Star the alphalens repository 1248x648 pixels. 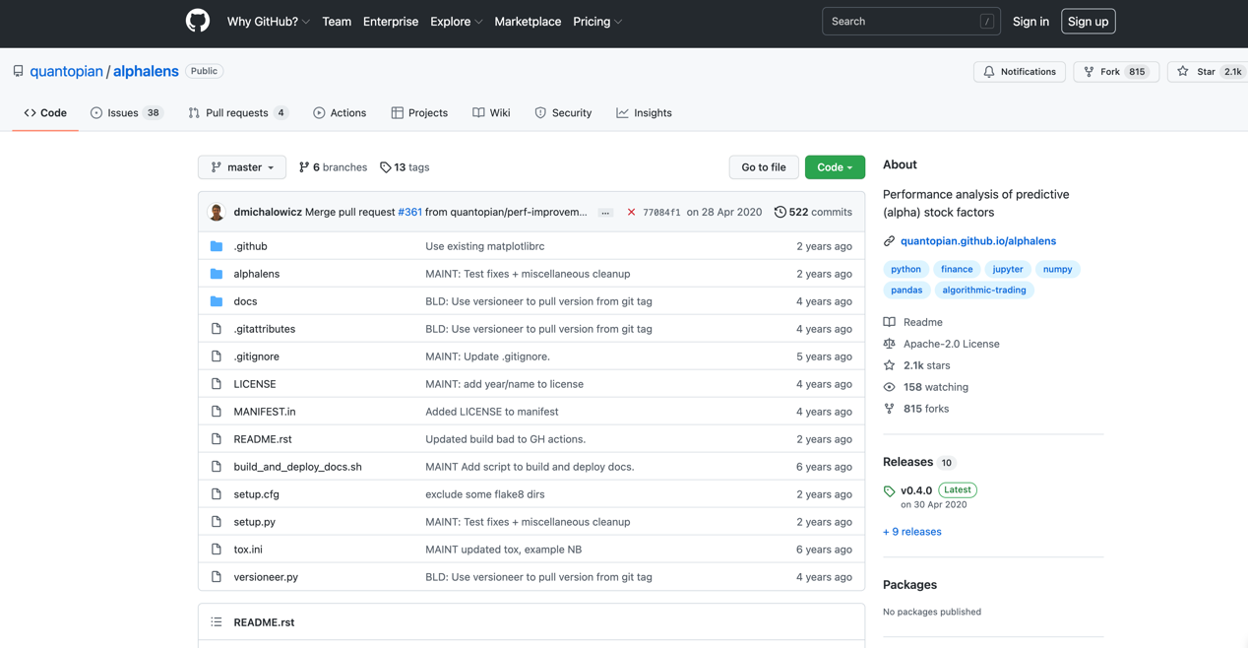(x=1206, y=72)
